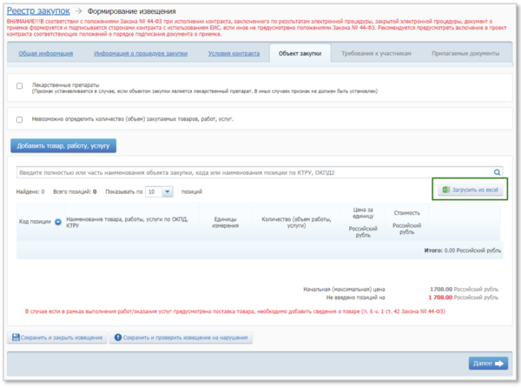Screen dimensions: 521x388
Task: Click the procurement object search field
Action: (252, 172)
